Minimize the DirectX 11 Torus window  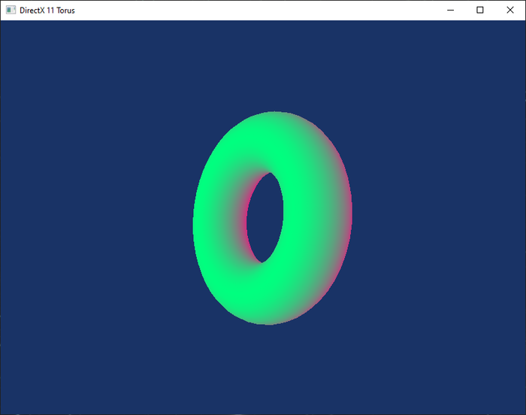(x=450, y=10)
